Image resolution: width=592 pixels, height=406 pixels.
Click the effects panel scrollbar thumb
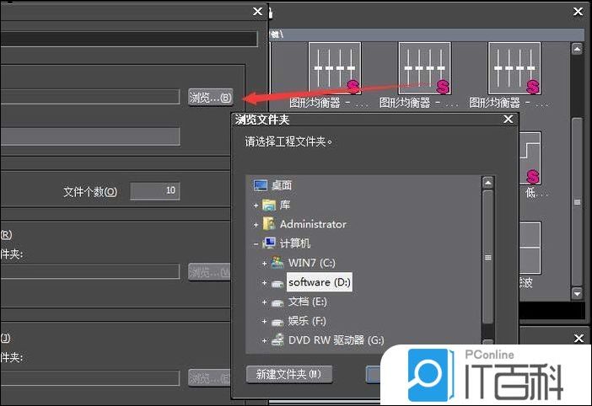click(577, 202)
